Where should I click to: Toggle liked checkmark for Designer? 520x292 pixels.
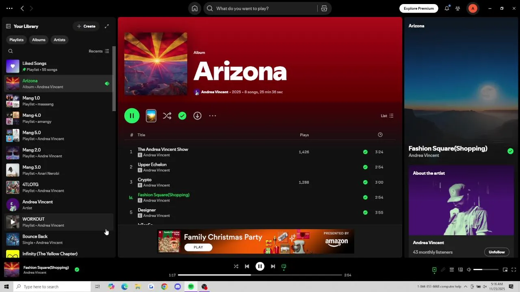click(x=365, y=213)
